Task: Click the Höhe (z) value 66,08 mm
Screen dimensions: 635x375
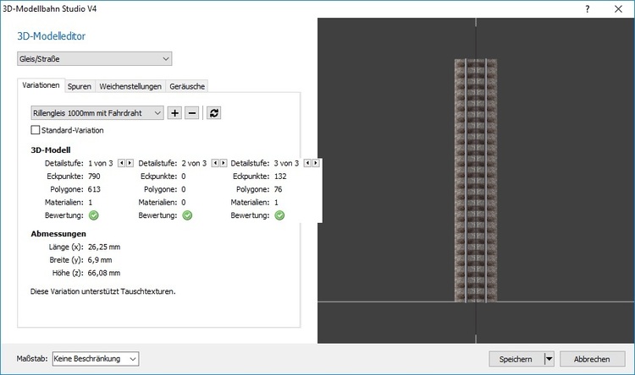Action: 104,273
